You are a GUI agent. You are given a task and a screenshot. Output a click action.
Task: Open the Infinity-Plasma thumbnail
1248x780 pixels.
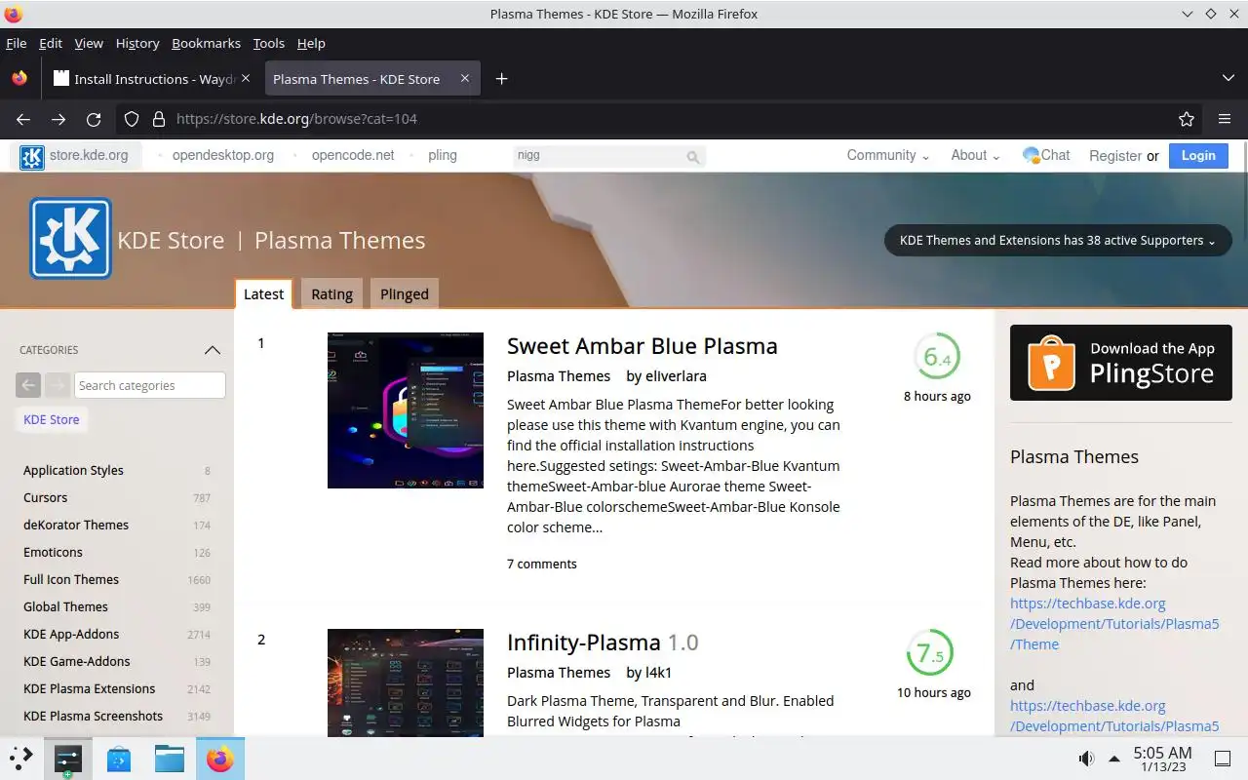click(406, 682)
